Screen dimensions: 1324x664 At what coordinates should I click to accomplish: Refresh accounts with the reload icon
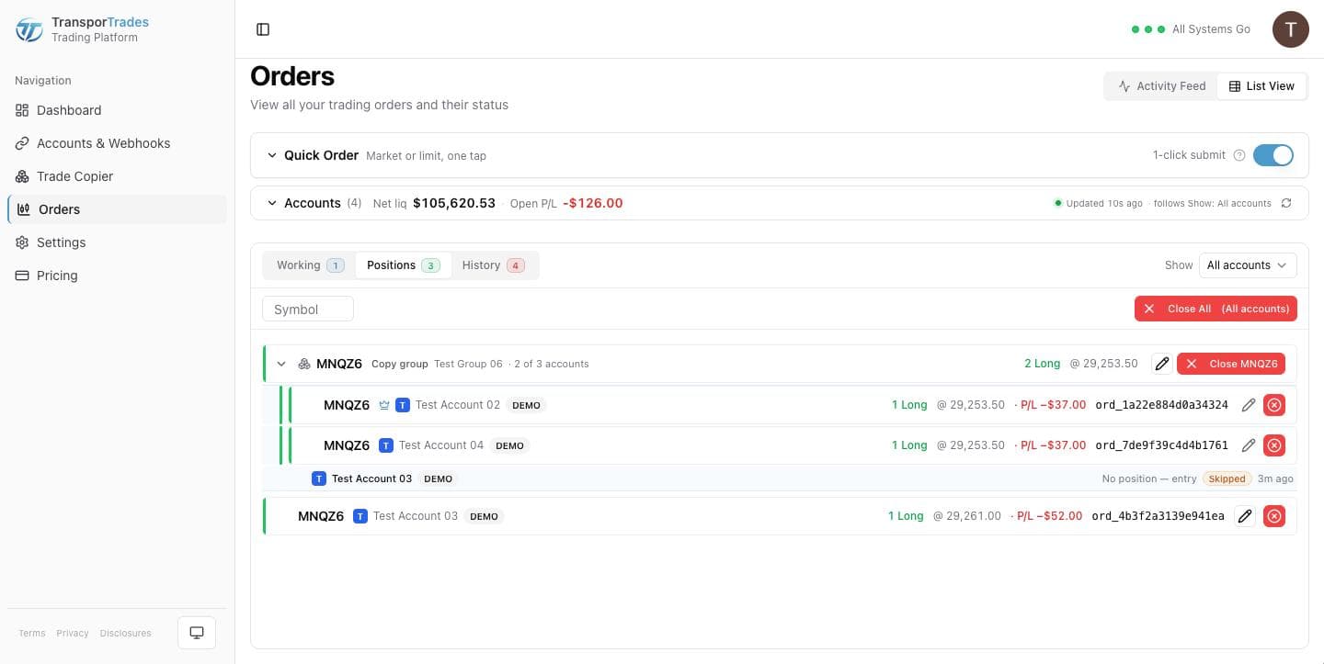1286,203
